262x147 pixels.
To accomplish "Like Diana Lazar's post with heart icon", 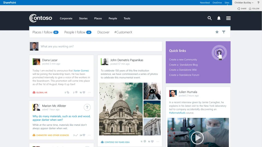I will [84, 92].
